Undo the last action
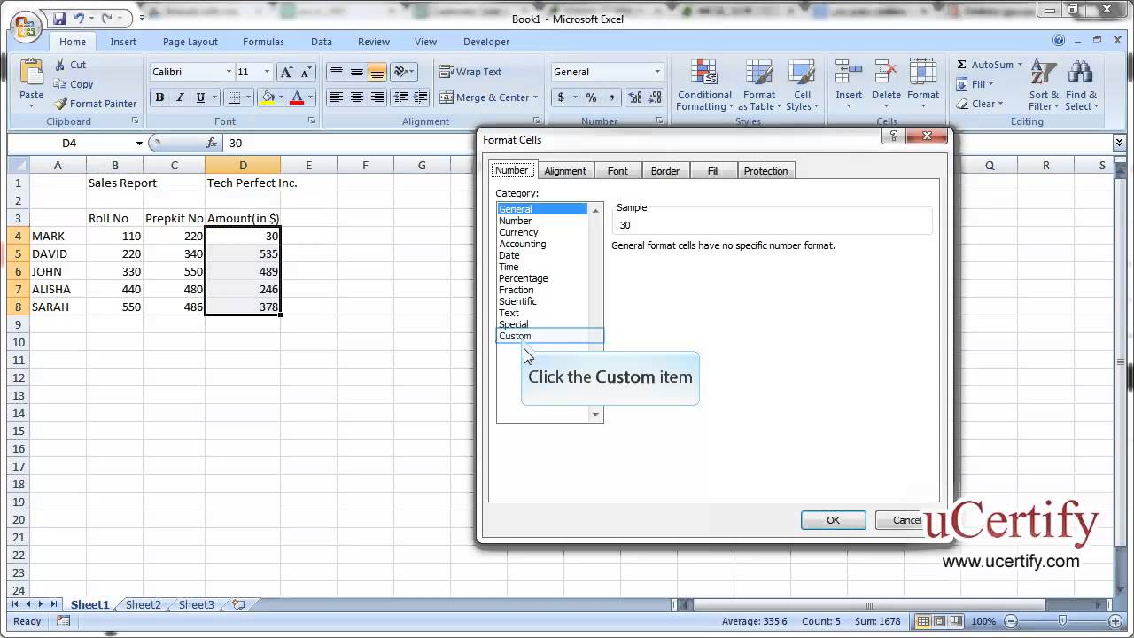Image resolution: width=1134 pixels, height=638 pixels. click(x=78, y=18)
